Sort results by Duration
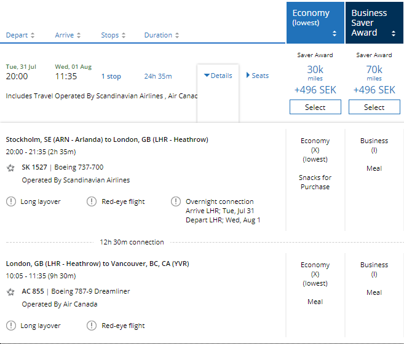 (x=162, y=35)
